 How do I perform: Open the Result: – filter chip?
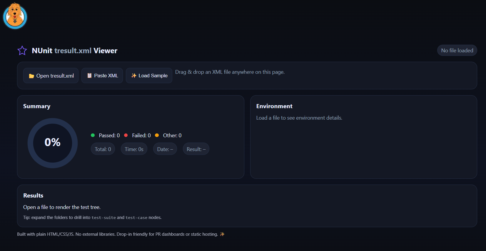coord(196,149)
